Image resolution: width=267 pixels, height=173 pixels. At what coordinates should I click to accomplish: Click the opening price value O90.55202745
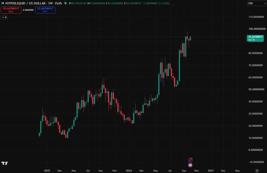coord(78,3)
